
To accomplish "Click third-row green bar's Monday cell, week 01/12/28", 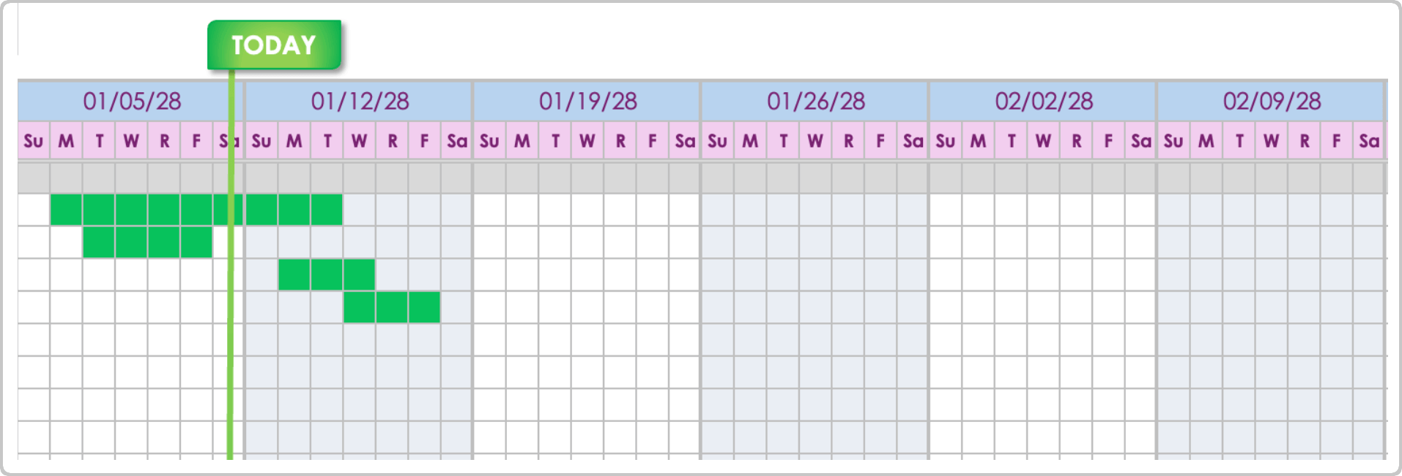I will [x=294, y=275].
